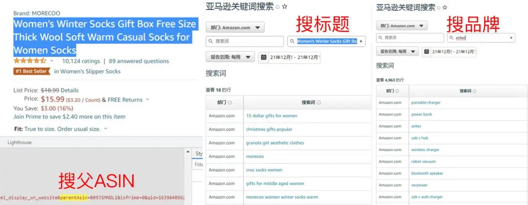Click FREE Returns link text

[x=125, y=100]
